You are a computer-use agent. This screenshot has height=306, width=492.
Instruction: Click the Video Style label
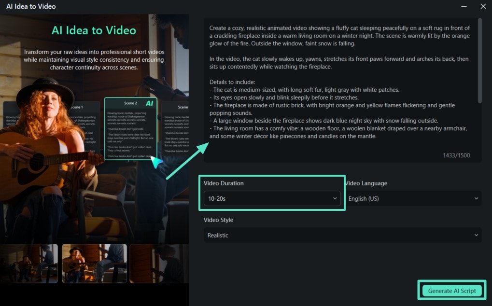click(x=218, y=220)
